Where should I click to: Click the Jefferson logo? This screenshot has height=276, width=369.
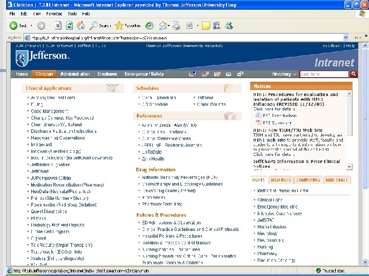click(x=43, y=58)
